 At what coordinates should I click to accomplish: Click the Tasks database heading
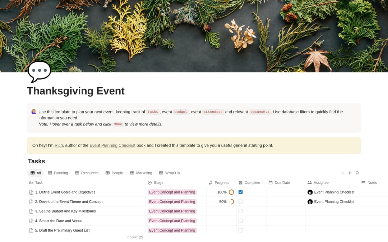[x=36, y=161]
